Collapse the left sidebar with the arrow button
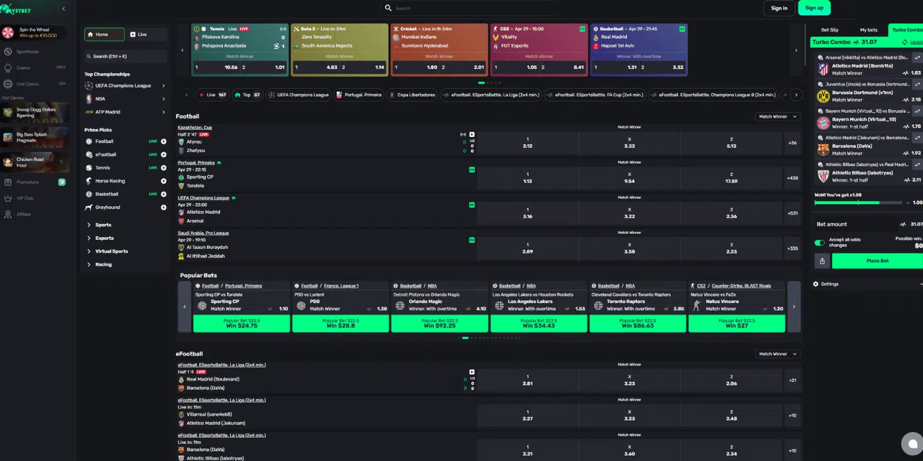The width and height of the screenshot is (923, 461). click(x=63, y=9)
